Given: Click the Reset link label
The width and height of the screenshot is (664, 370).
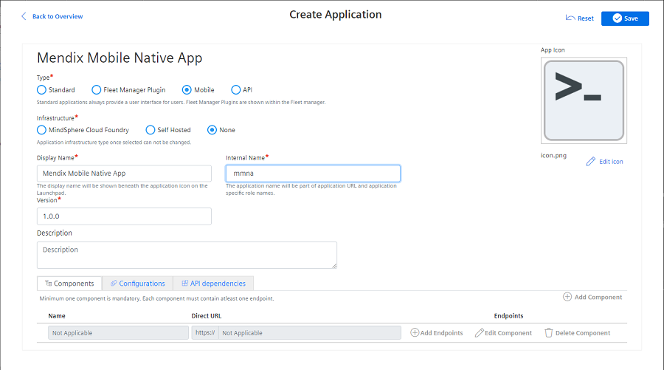Looking at the screenshot, I should click(586, 18).
